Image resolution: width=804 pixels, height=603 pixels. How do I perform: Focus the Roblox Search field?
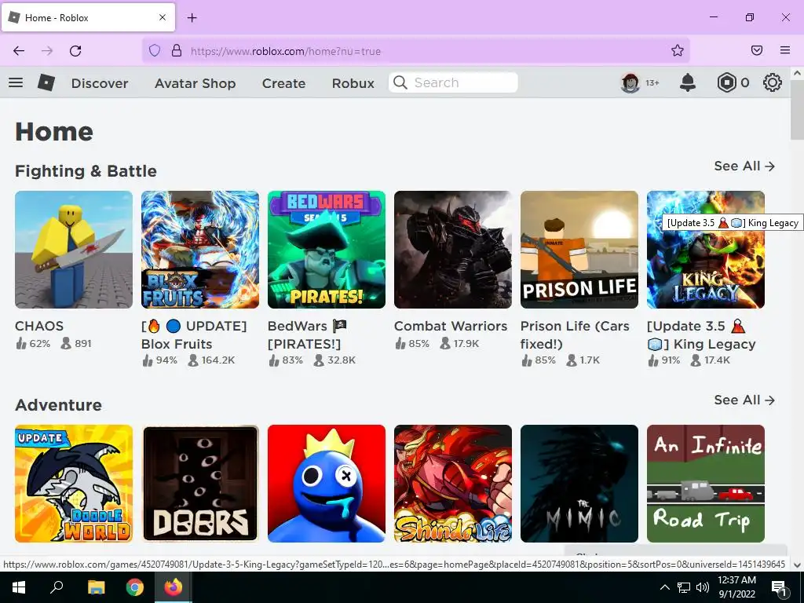tap(453, 82)
